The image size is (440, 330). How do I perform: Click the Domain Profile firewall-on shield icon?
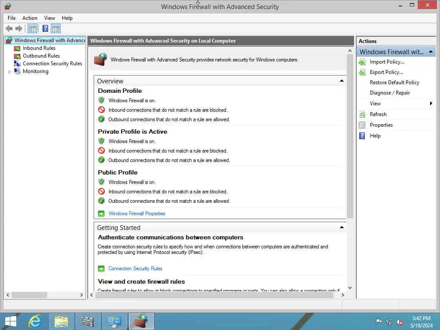coord(101,100)
